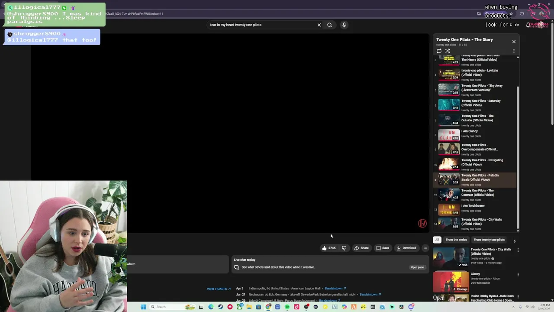Toggle loop playlist

(439, 51)
